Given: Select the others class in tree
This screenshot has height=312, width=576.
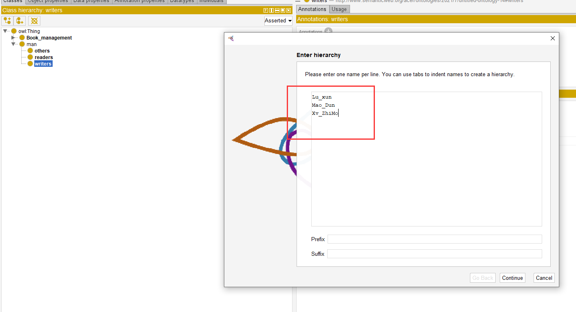Looking at the screenshot, I should 42,51.
